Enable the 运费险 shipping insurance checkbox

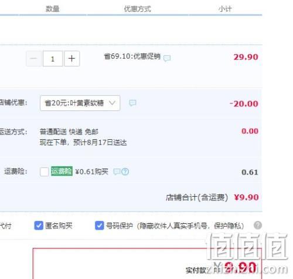click(44, 172)
